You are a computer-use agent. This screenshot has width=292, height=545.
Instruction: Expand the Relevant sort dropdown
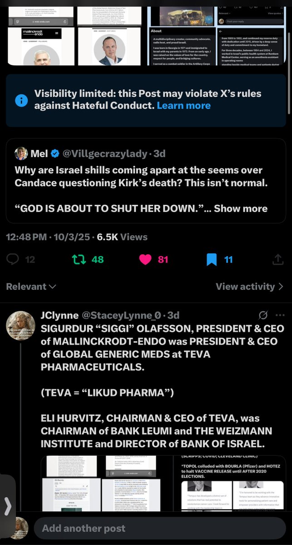click(31, 287)
